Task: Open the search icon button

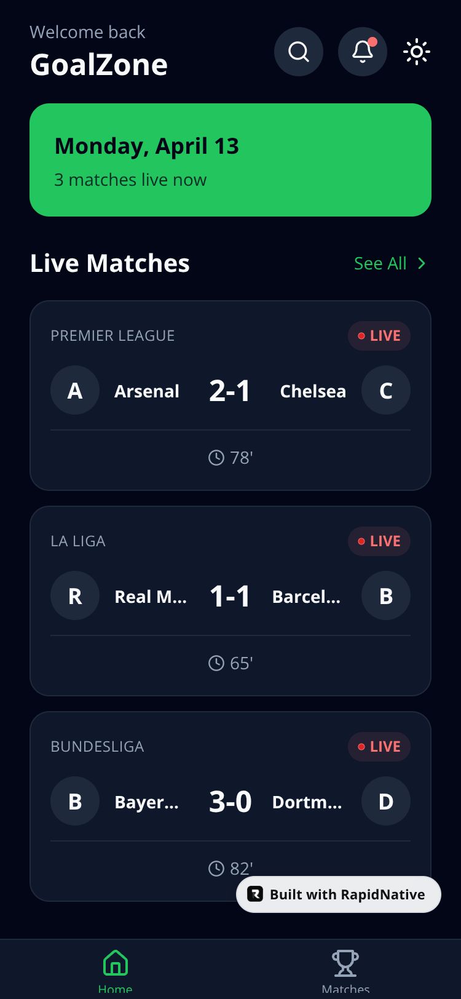Action: coord(299,52)
